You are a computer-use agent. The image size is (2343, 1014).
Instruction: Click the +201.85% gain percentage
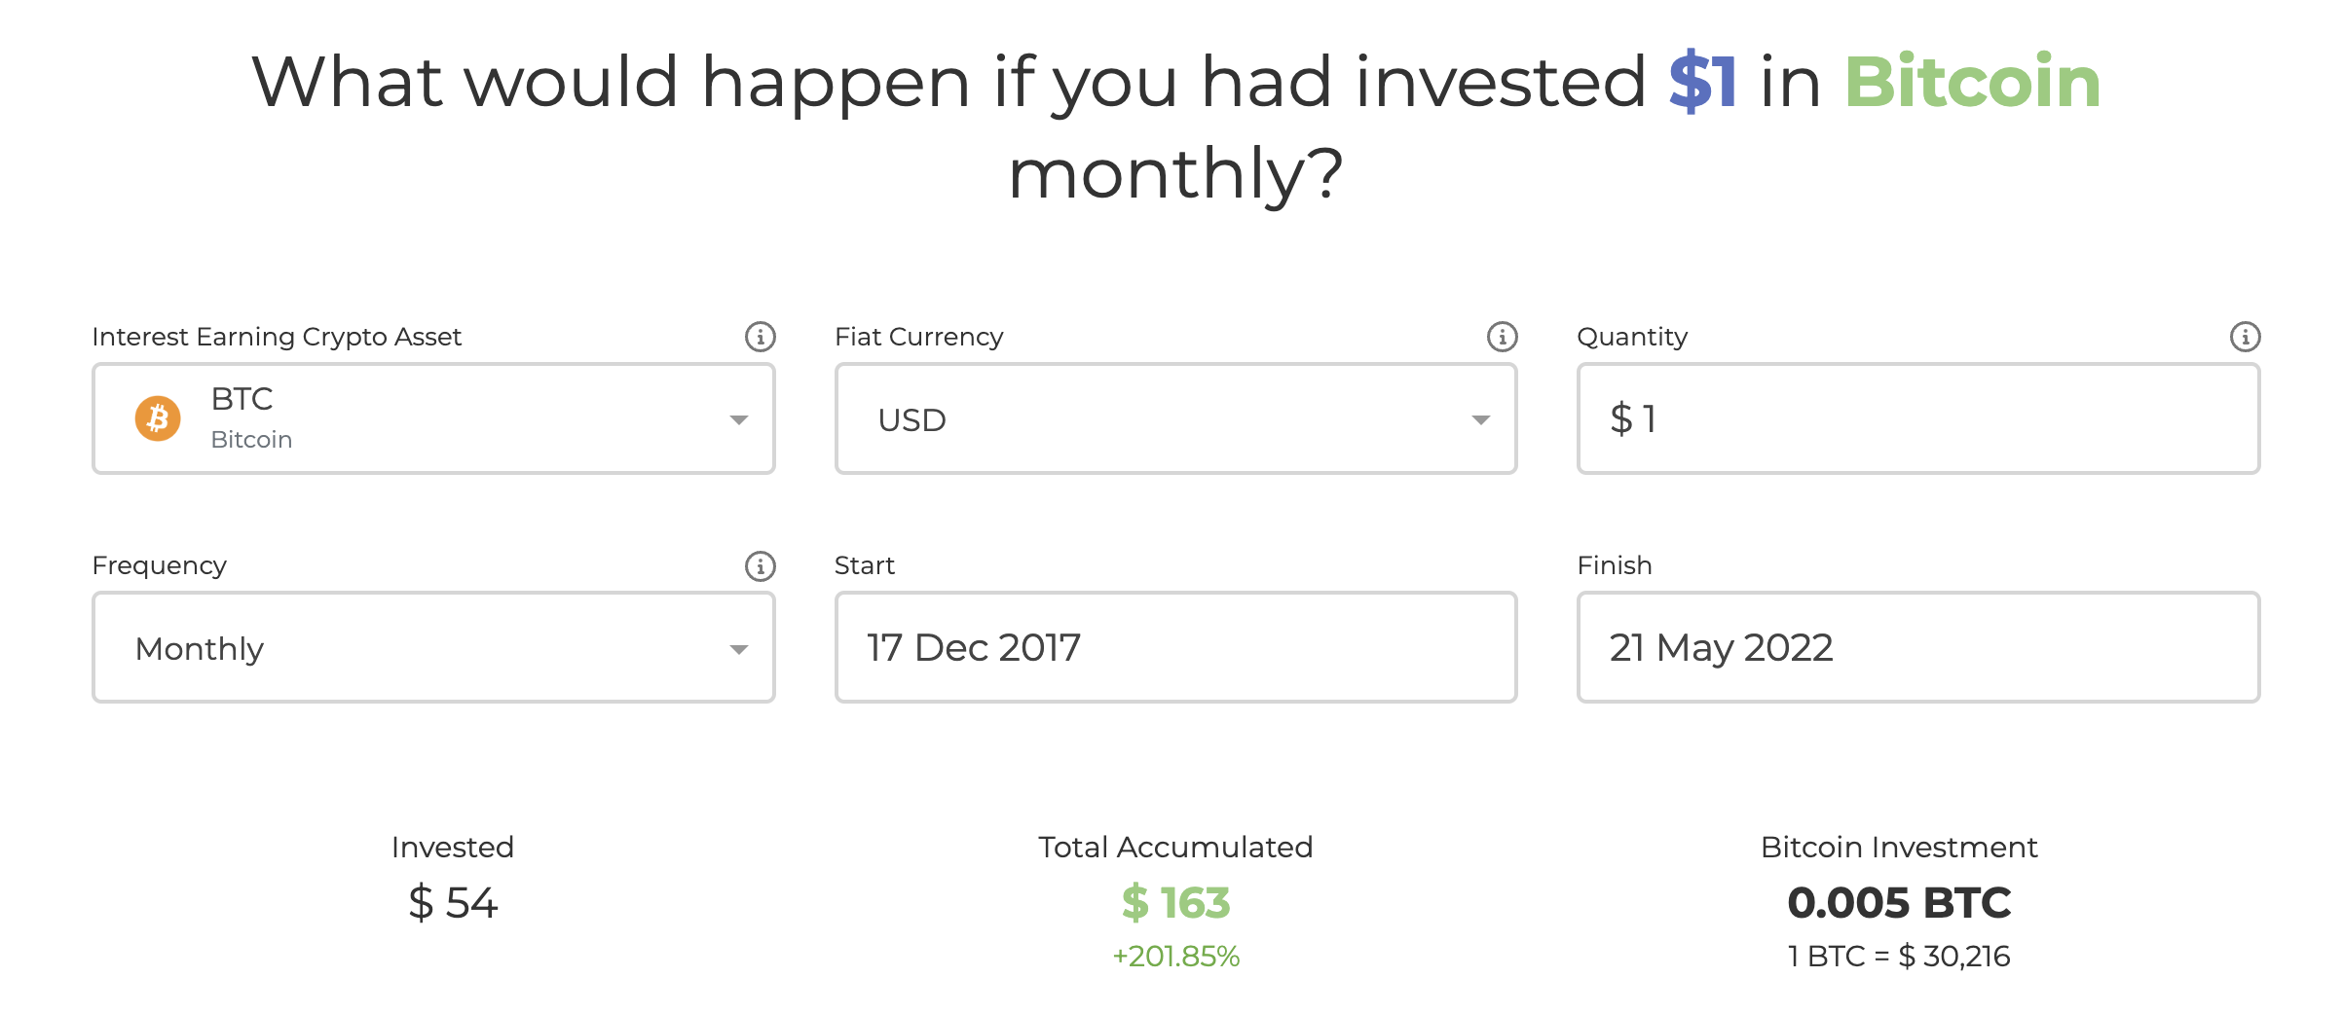point(1175,957)
